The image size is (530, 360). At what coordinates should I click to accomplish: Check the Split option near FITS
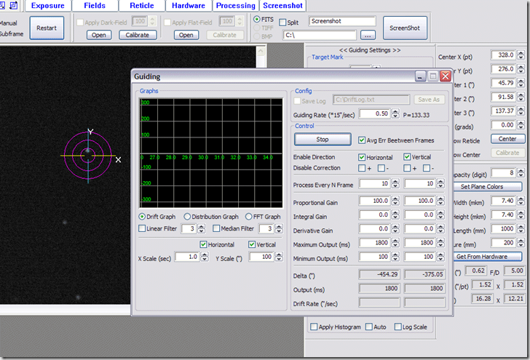coord(281,23)
